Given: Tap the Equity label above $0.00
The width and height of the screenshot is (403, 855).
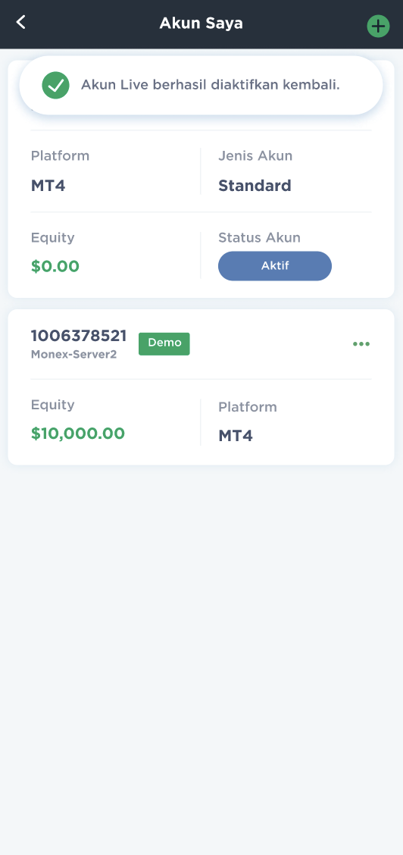Looking at the screenshot, I should [52, 238].
